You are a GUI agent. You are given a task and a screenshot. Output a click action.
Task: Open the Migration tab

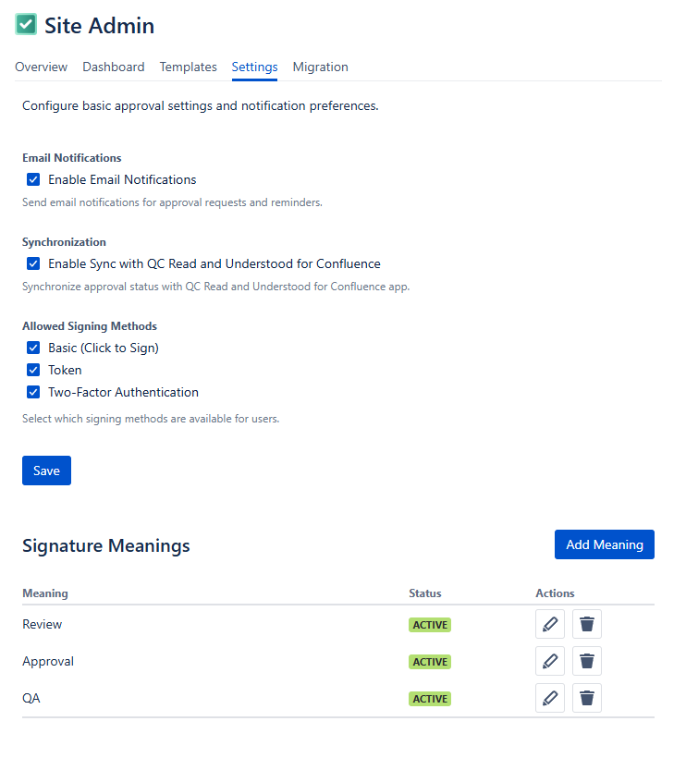coord(320,67)
